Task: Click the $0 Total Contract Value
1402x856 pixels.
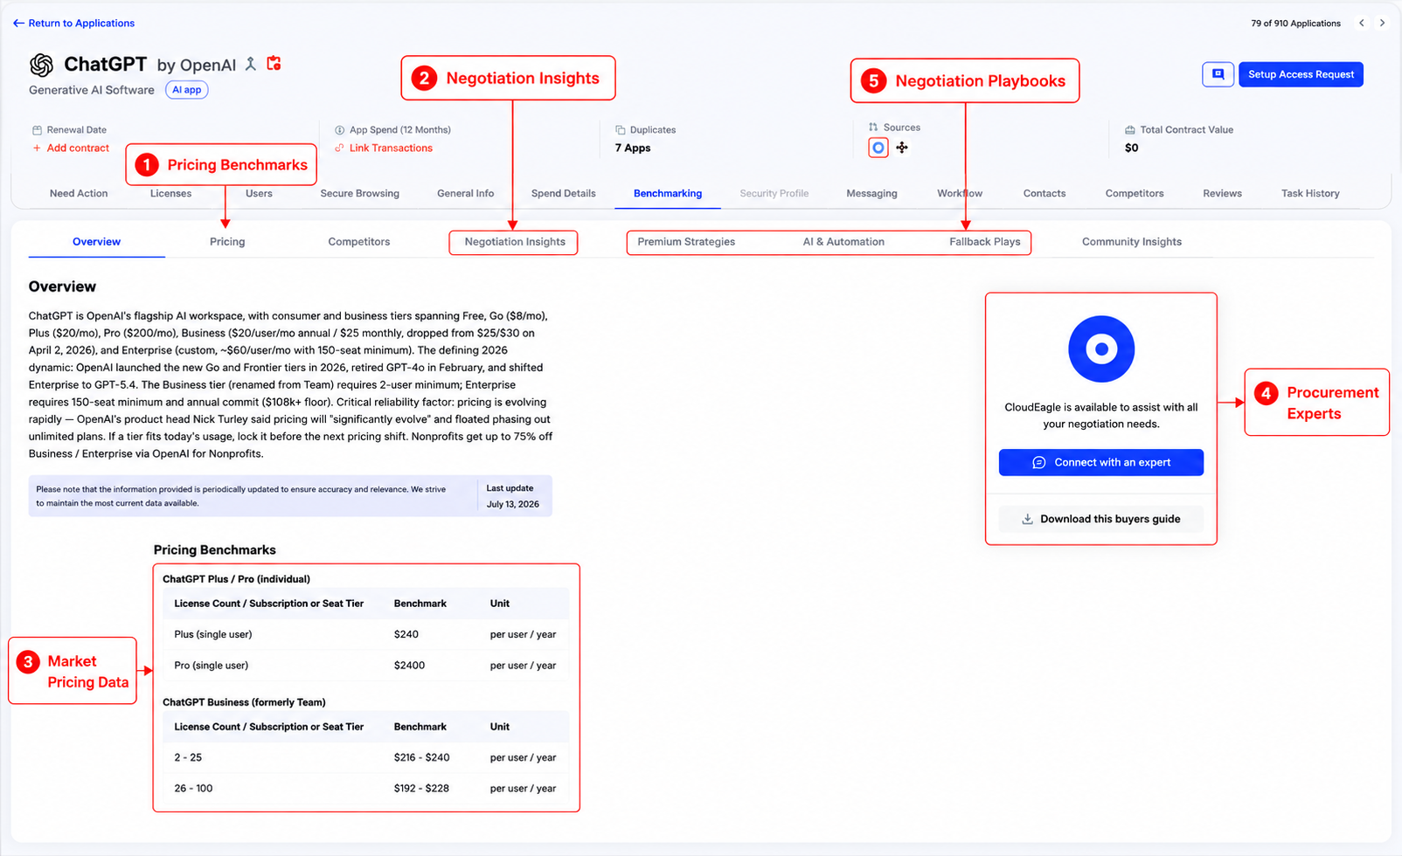Action: (x=1132, y=148)
